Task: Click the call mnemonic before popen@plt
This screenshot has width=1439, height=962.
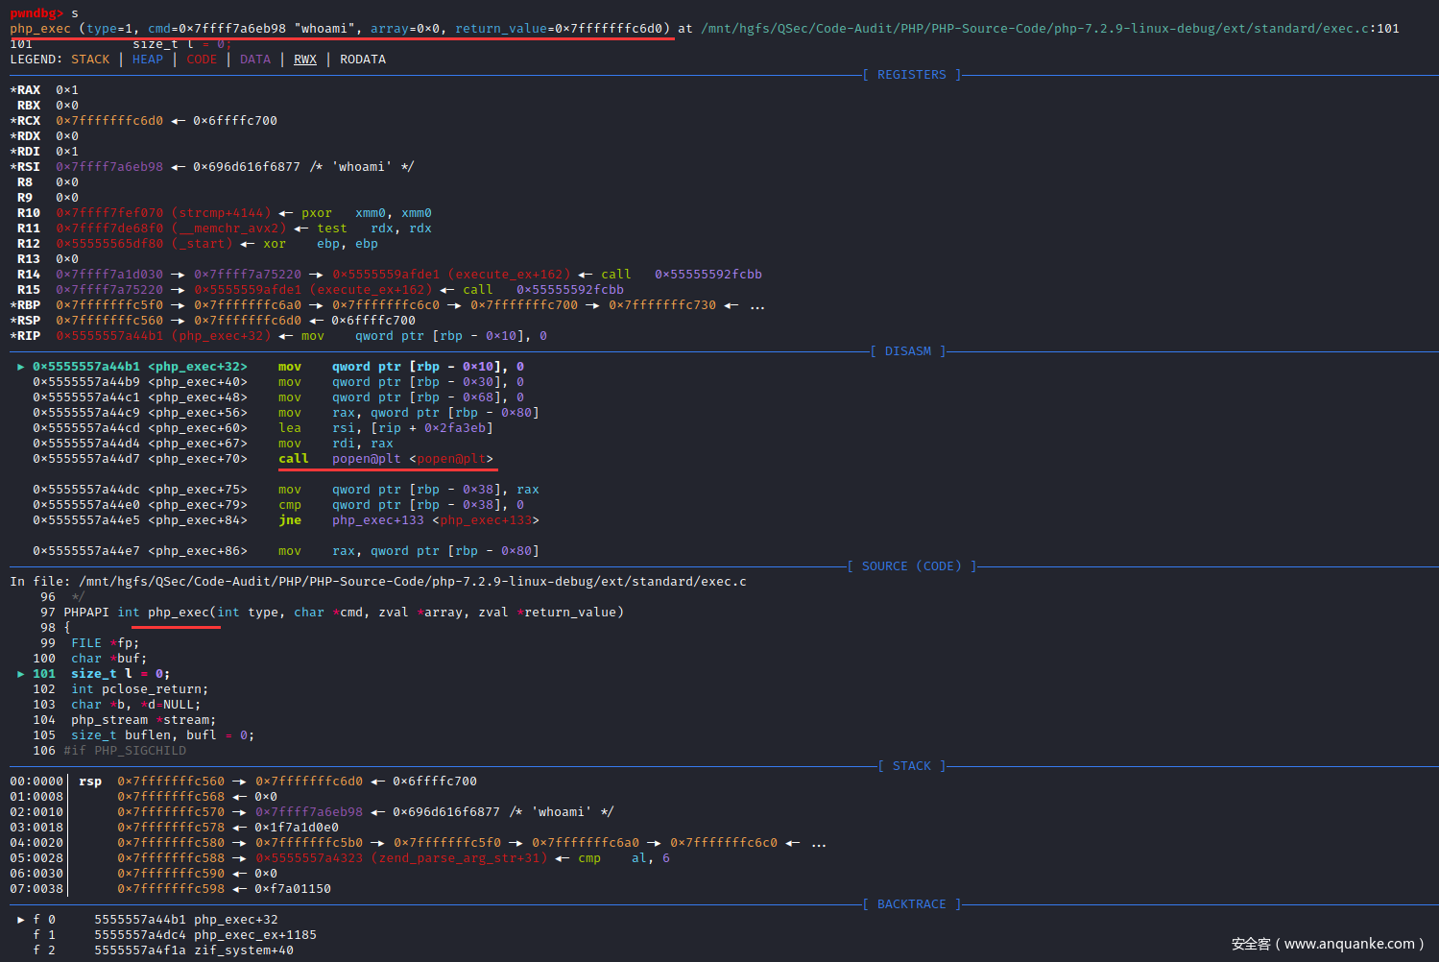Action: (294, 459)
